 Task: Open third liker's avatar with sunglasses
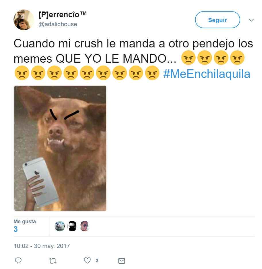(x=85, y=226)
